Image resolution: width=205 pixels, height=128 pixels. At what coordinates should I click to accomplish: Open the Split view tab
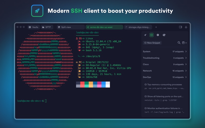pyautogui.click(x=71, y=27)
